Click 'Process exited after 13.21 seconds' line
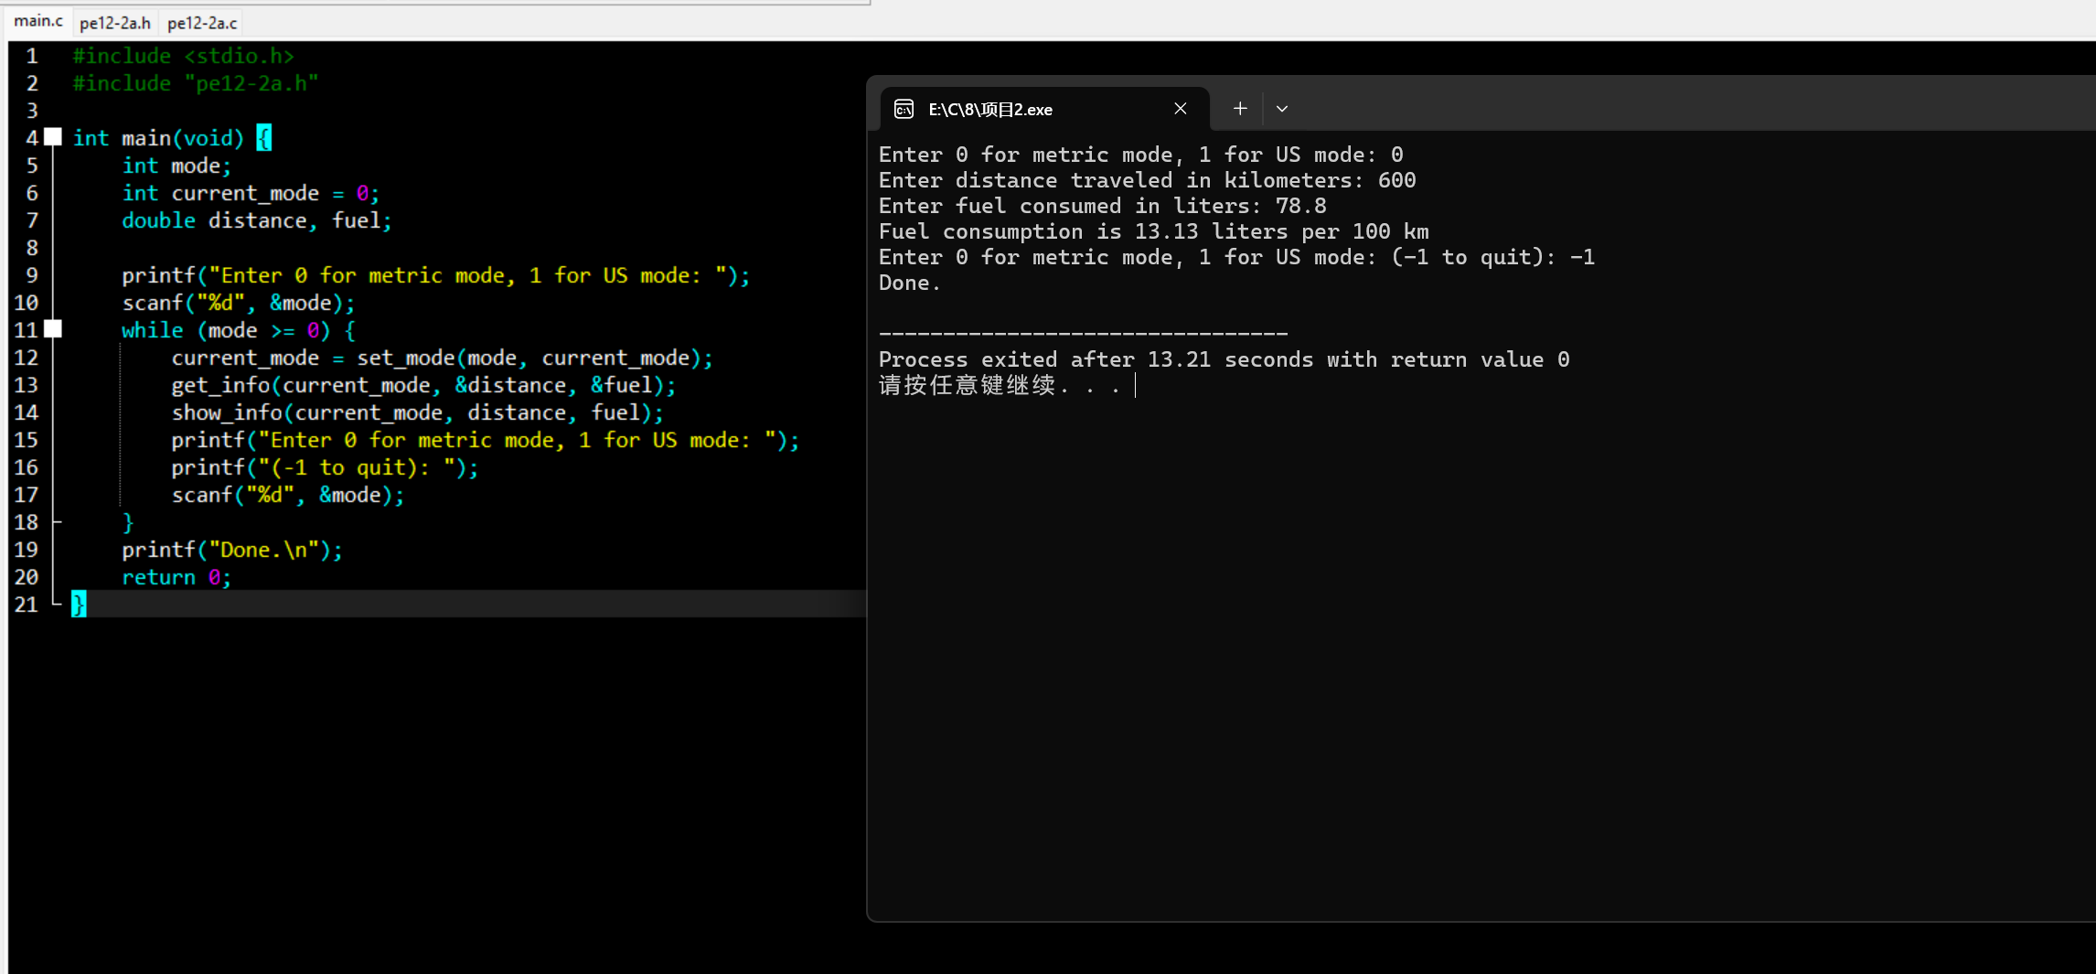 coord(1224,359)
